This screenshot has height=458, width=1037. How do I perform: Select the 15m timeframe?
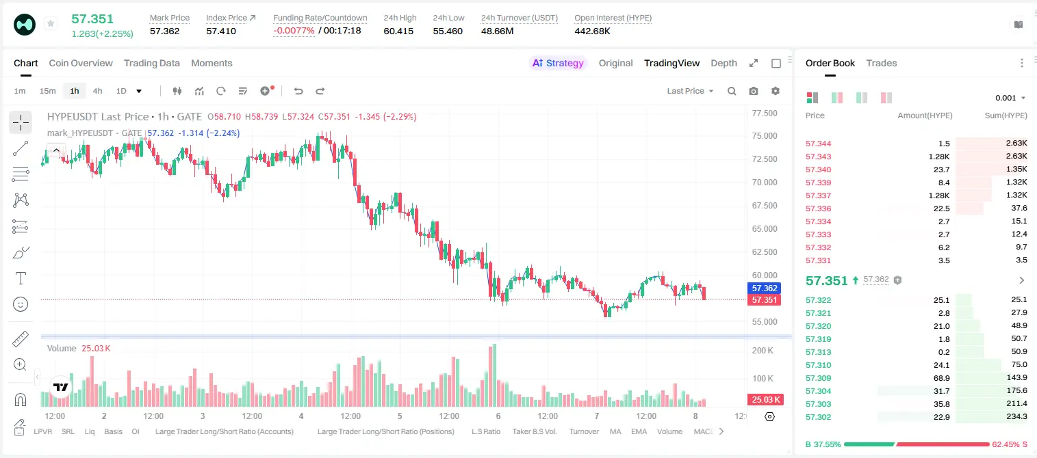[47, 91]
